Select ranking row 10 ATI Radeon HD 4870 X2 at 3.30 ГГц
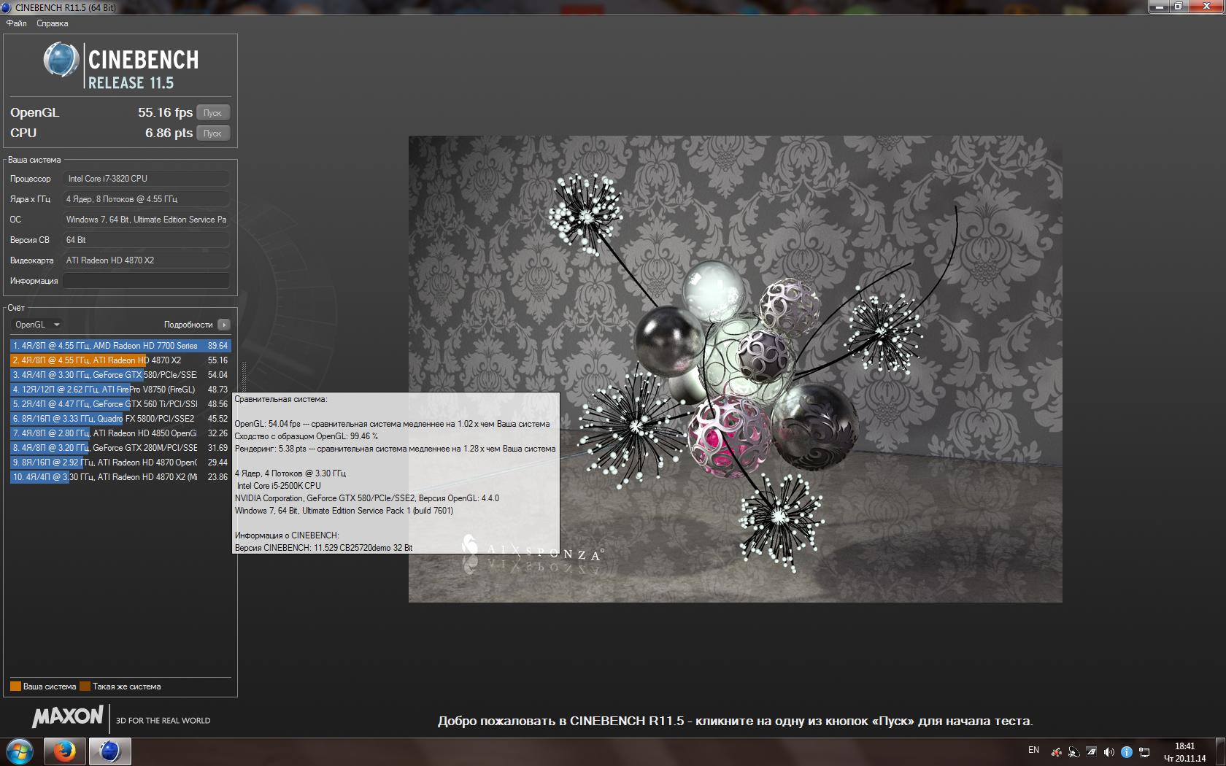 coord(120,477)
